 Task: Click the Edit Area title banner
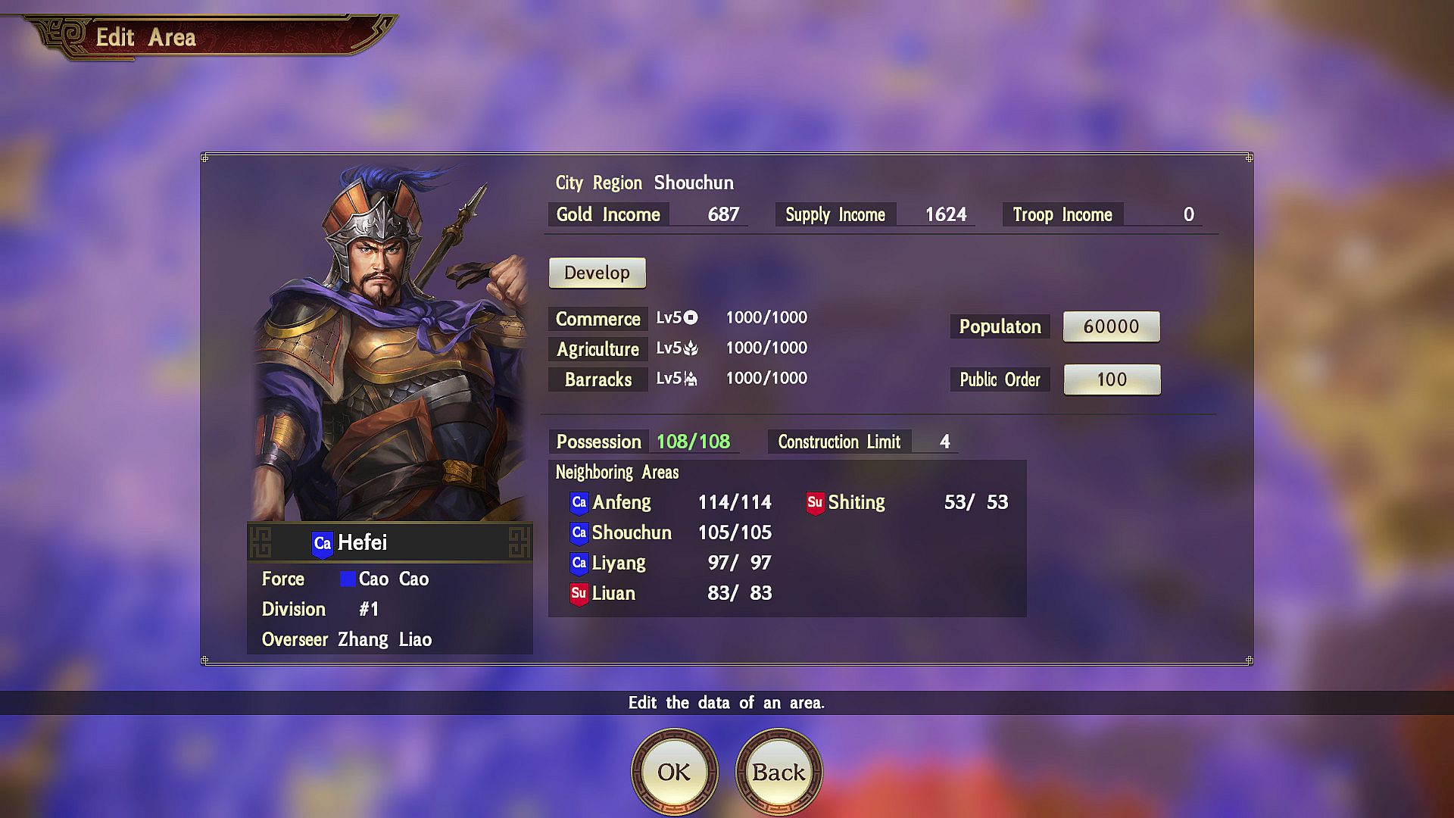coord(212,36)
